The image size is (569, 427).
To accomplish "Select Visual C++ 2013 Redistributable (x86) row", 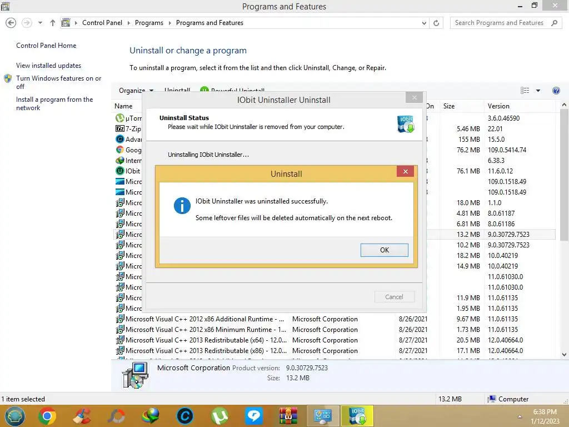I will (x=334, y=350).
